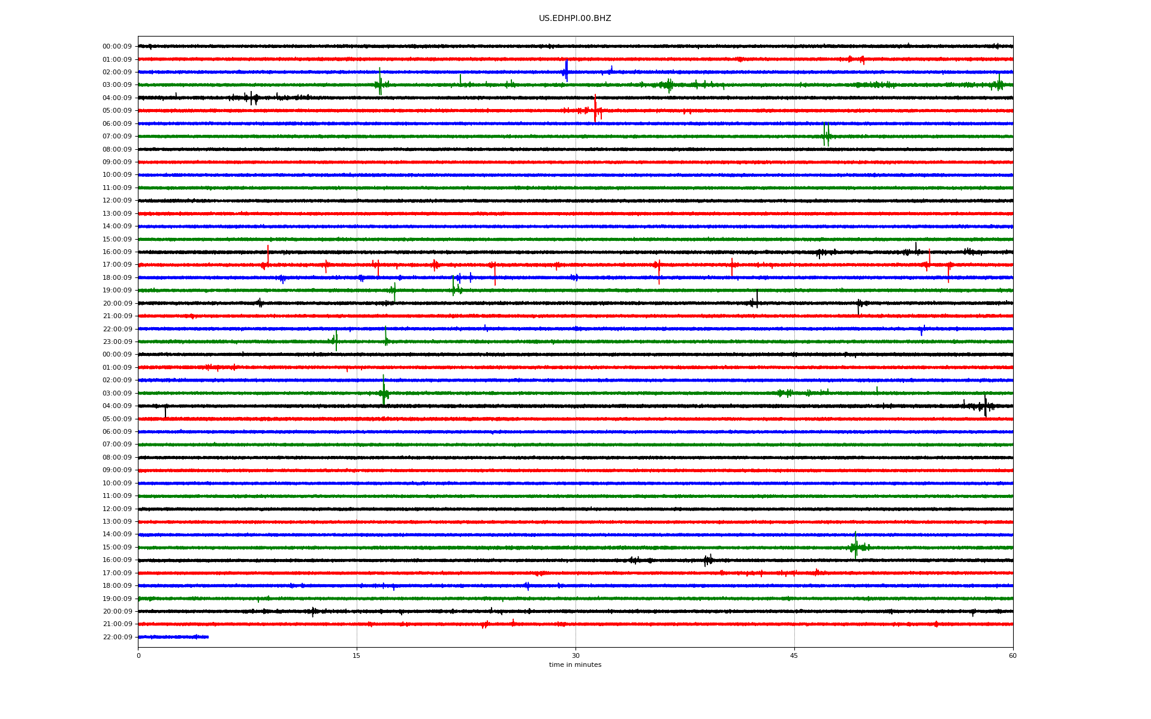Select the 45 tick on the x-axis
1151x719 pixels.
[794, 655]
